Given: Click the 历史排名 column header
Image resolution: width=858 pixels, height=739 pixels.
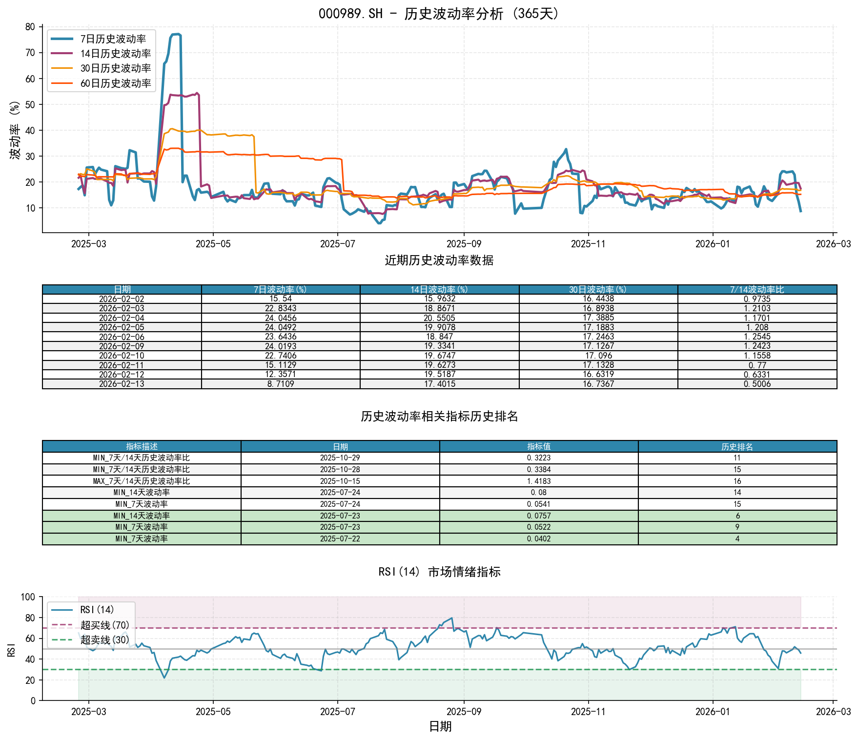Looking at the screenshot, I should pyautogui.click(x=737, y=446).
